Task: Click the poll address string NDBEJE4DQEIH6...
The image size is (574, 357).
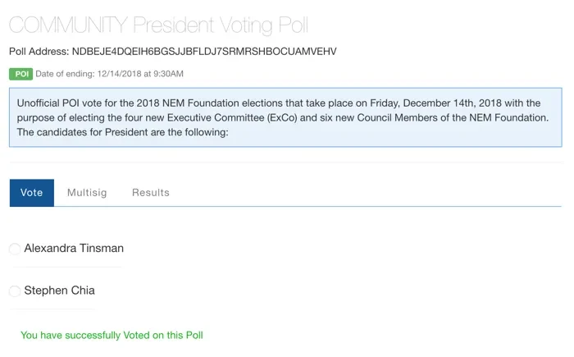Action: (x=204, y=52)
